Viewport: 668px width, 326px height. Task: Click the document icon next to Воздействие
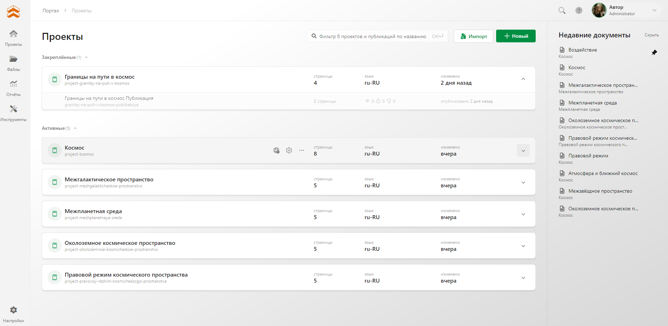(562, 50)
